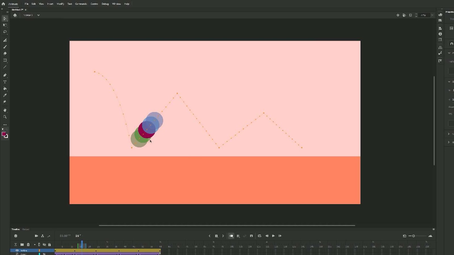Pick the Eyedropper tool
Image resolution: width=454 pixels, height=255 pixels.
[x=5, y=95]
